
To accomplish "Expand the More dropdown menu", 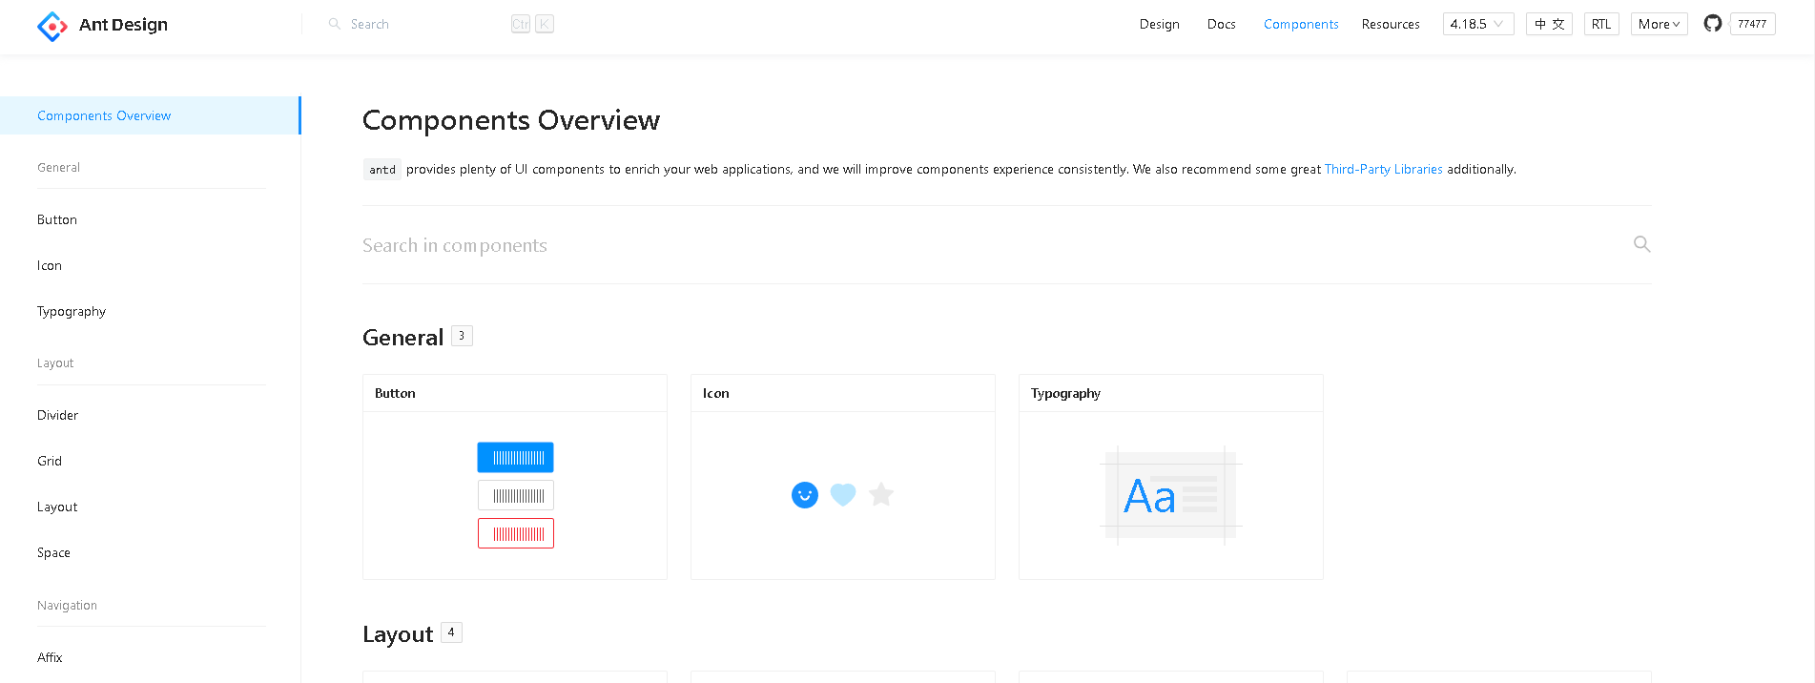I will 1660,24.
